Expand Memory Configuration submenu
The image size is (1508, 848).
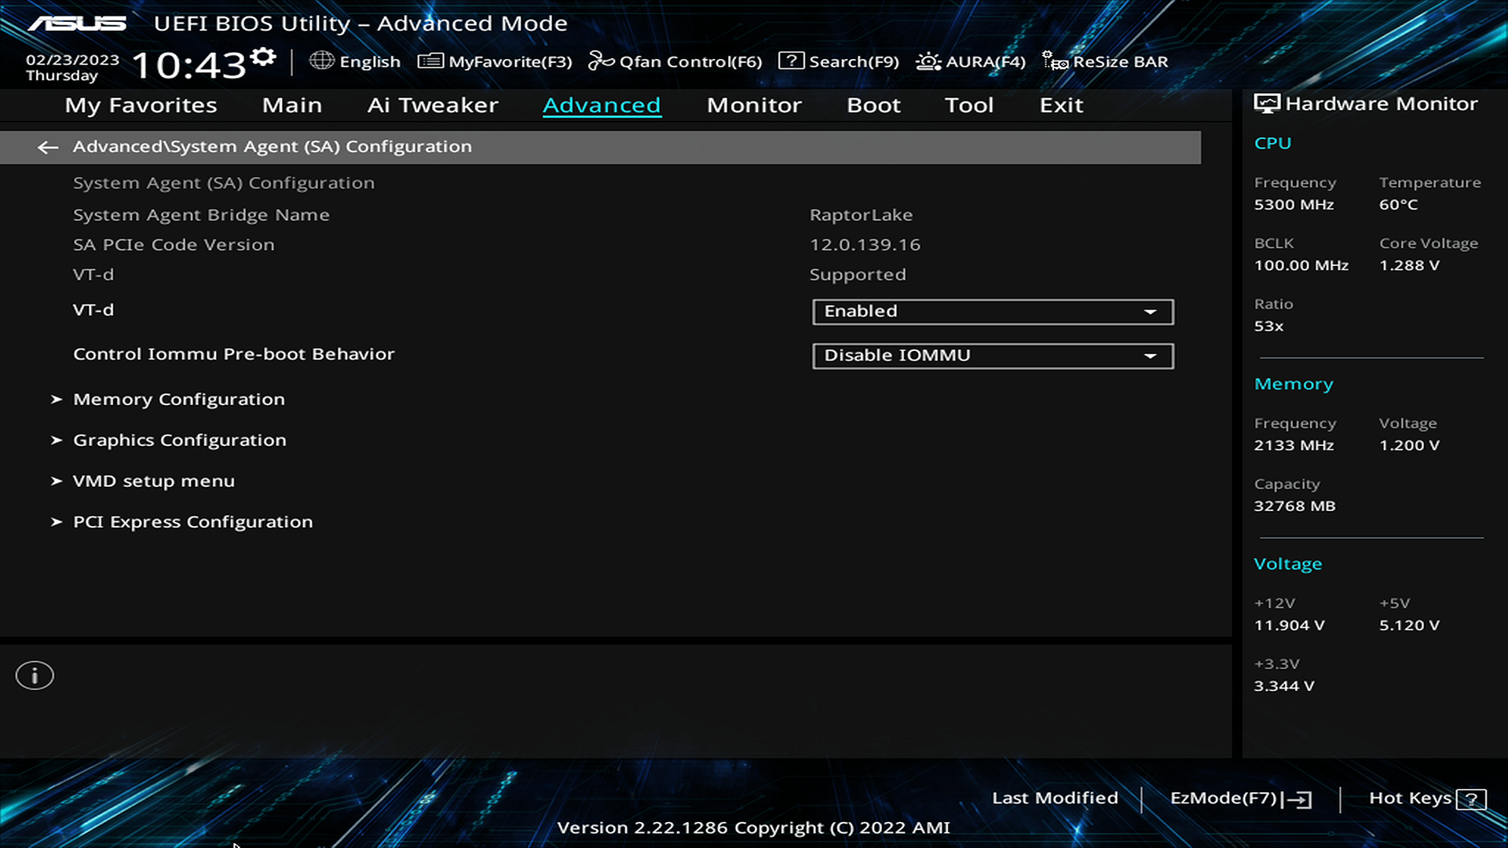[x=178, y=399]
